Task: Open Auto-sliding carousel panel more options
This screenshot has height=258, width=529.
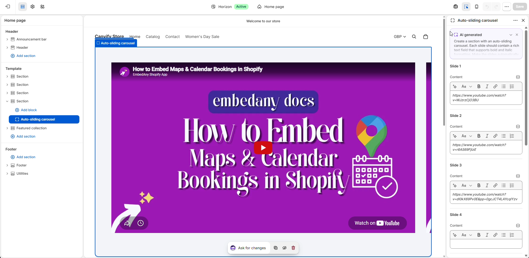Action: coord(515,20)
